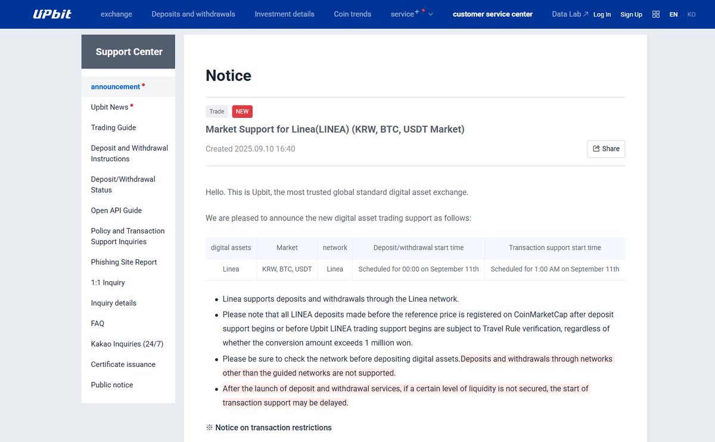Click the Created 2025.09.10 16:40 timestamp

250,149
